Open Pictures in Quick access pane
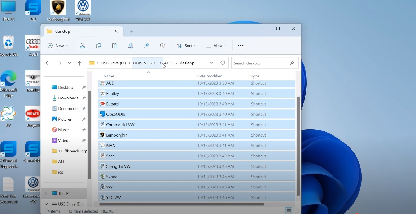 [x=65, y=119]
